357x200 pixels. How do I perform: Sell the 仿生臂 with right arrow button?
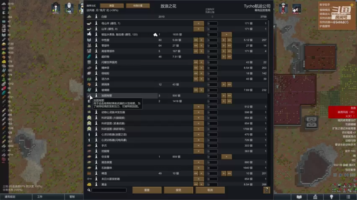click(x=226, y=156)
